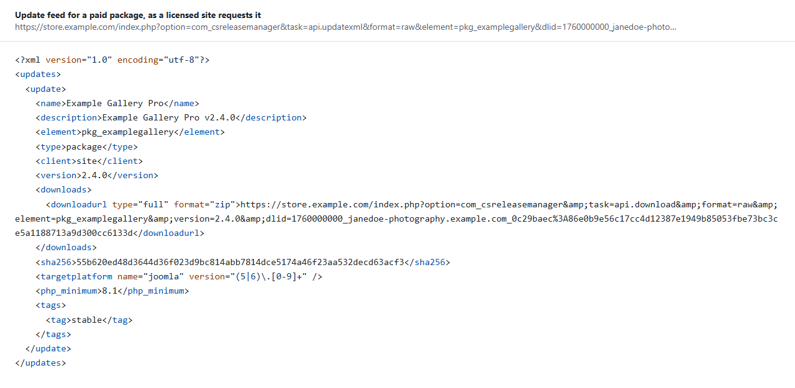Click the name line 'Example Gallery Pro'
The height and width of the screenshot is (388, 795).
117,103
